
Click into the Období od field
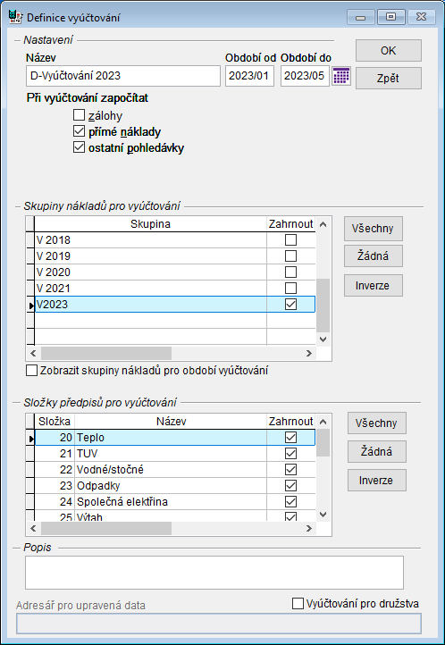click(x=249, y=76)
